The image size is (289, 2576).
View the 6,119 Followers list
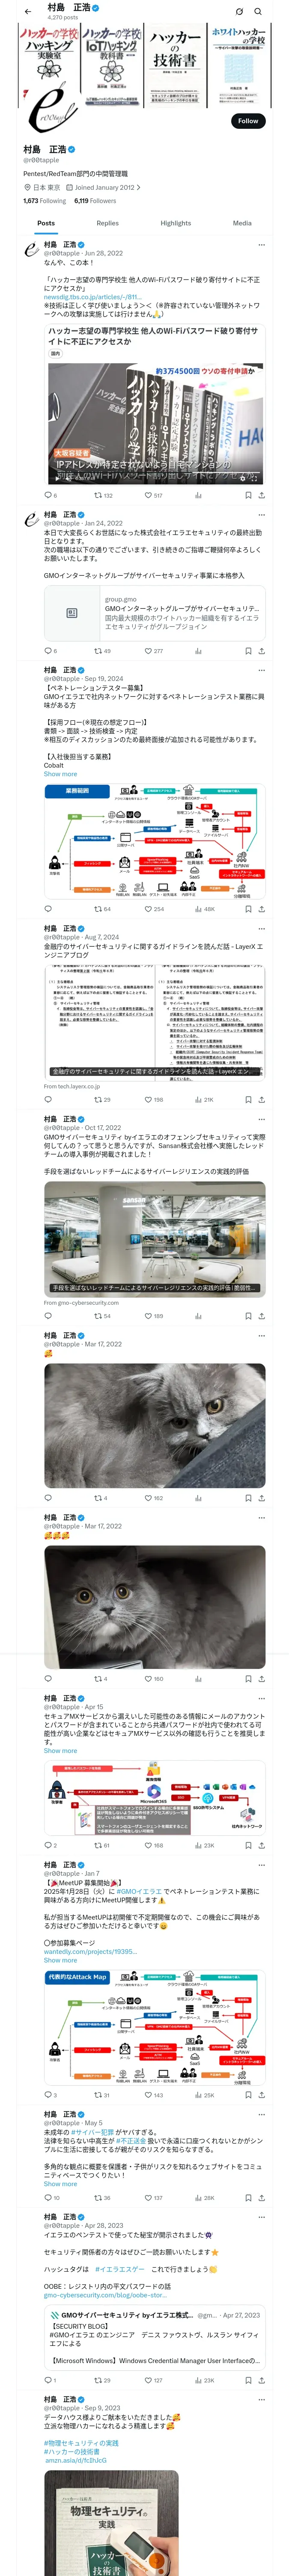tap(95, 200)
